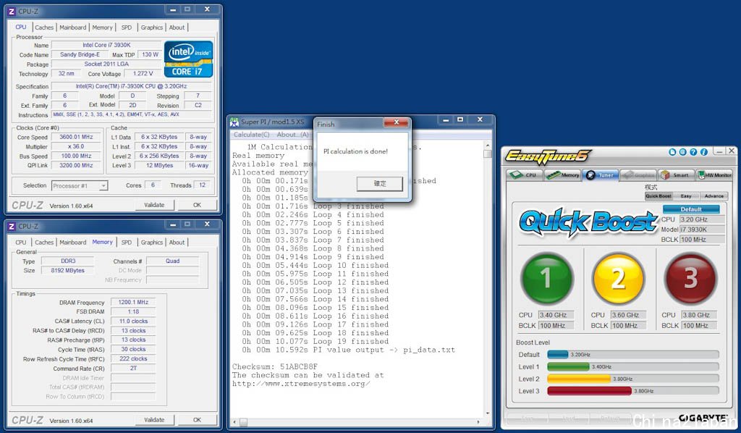
Task: Click the blue Default button in EasyTune6
Action: (691, 209)
